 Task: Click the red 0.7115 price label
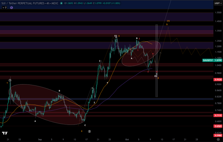pyautogui.click(x=218, y=115)
